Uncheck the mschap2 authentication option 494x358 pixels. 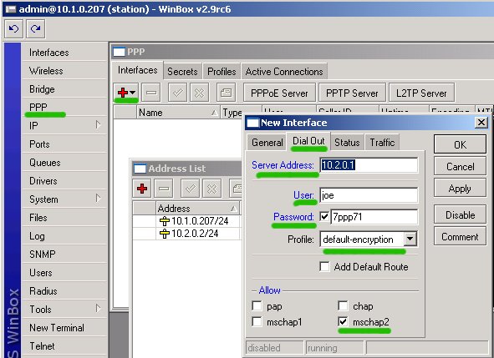click(343, 321)
